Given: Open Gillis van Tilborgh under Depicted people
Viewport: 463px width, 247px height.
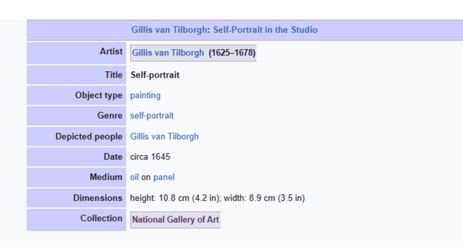Looking at the screenshot, I should (x=164, y=137).
